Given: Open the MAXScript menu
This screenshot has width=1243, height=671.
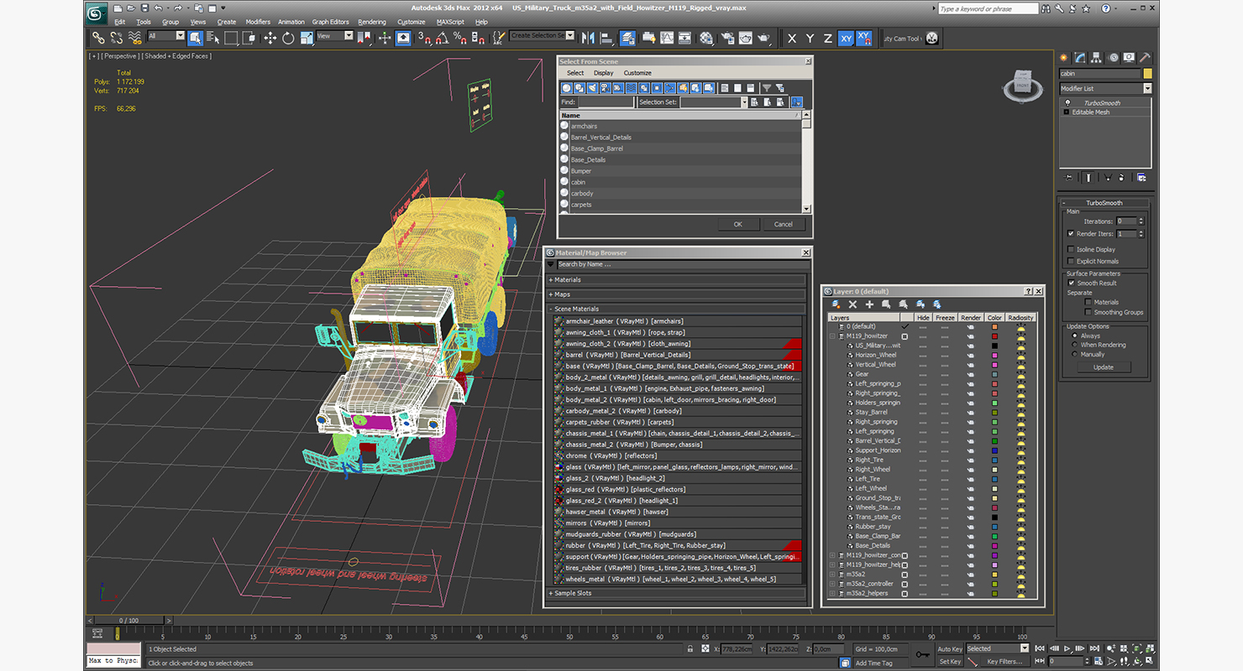Looking at the screenshot, I should click(x=451, y=22).
